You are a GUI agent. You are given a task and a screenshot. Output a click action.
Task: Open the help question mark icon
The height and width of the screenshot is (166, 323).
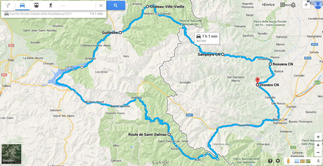pos(270,161)
